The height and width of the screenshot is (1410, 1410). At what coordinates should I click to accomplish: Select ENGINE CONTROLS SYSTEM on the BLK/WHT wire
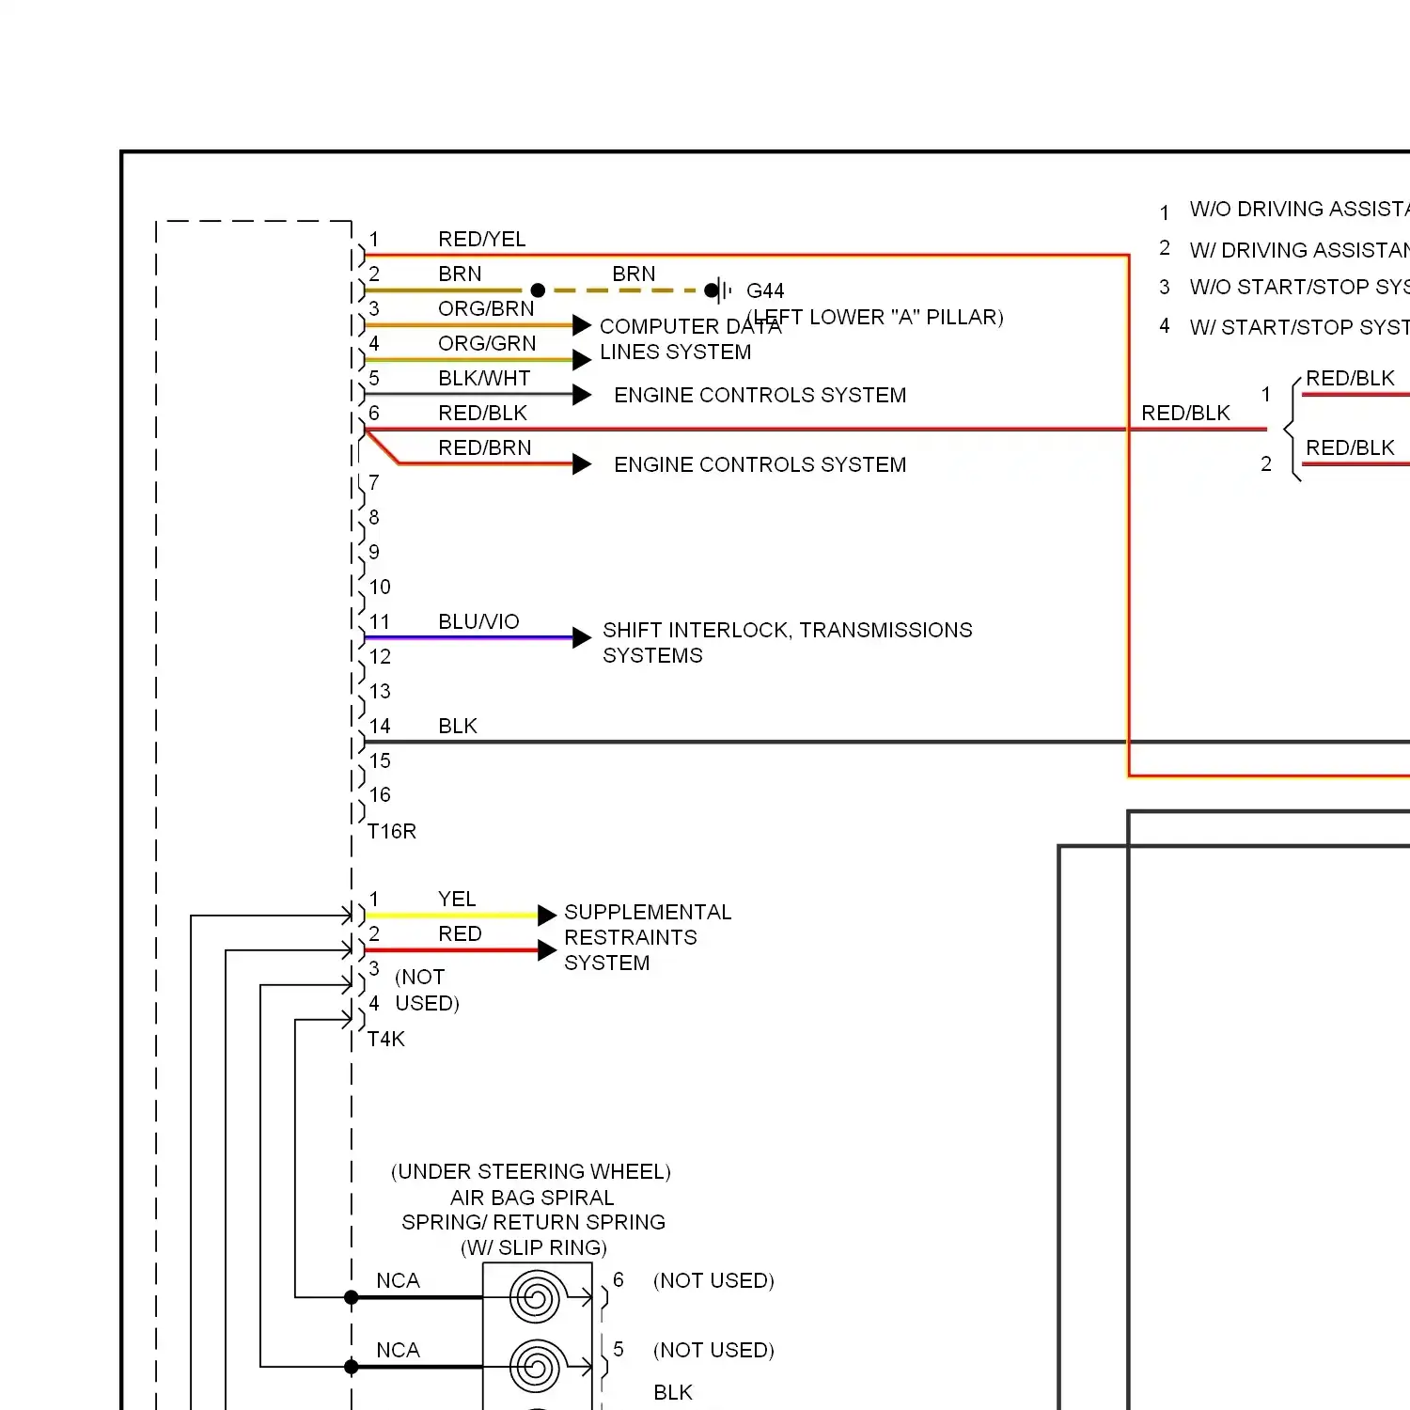pyautogui.click(x=760, y=395)
